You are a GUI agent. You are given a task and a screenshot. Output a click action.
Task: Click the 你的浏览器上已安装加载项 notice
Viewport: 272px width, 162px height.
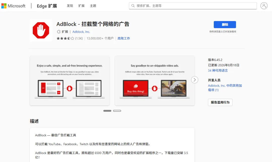pos(223,31)
